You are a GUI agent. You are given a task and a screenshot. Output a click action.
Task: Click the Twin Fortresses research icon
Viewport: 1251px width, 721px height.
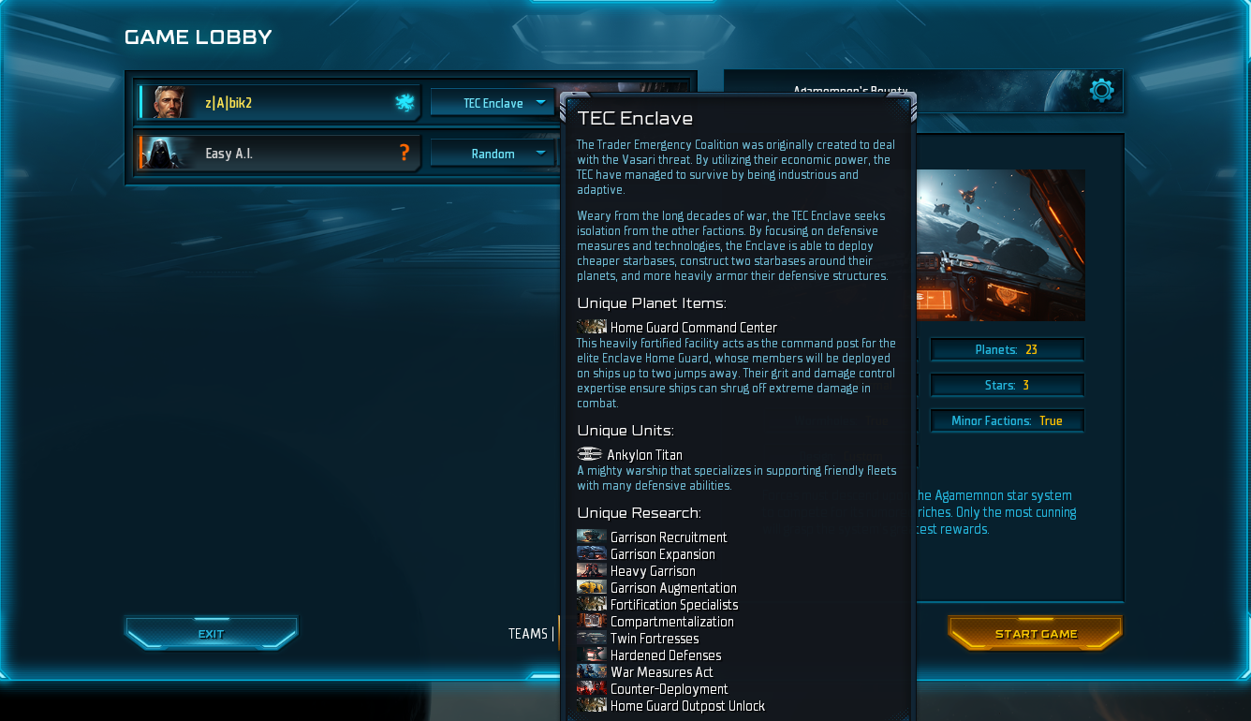click(x=592, y=638)
